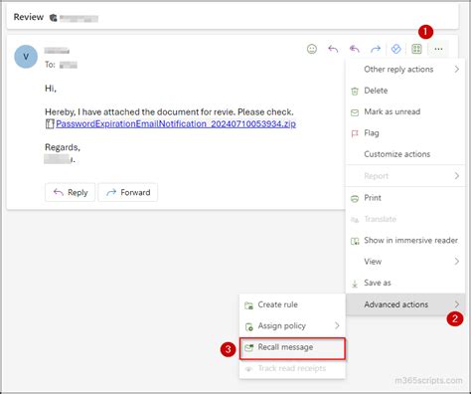
Task: Select Create rule option
Action: 292,304
